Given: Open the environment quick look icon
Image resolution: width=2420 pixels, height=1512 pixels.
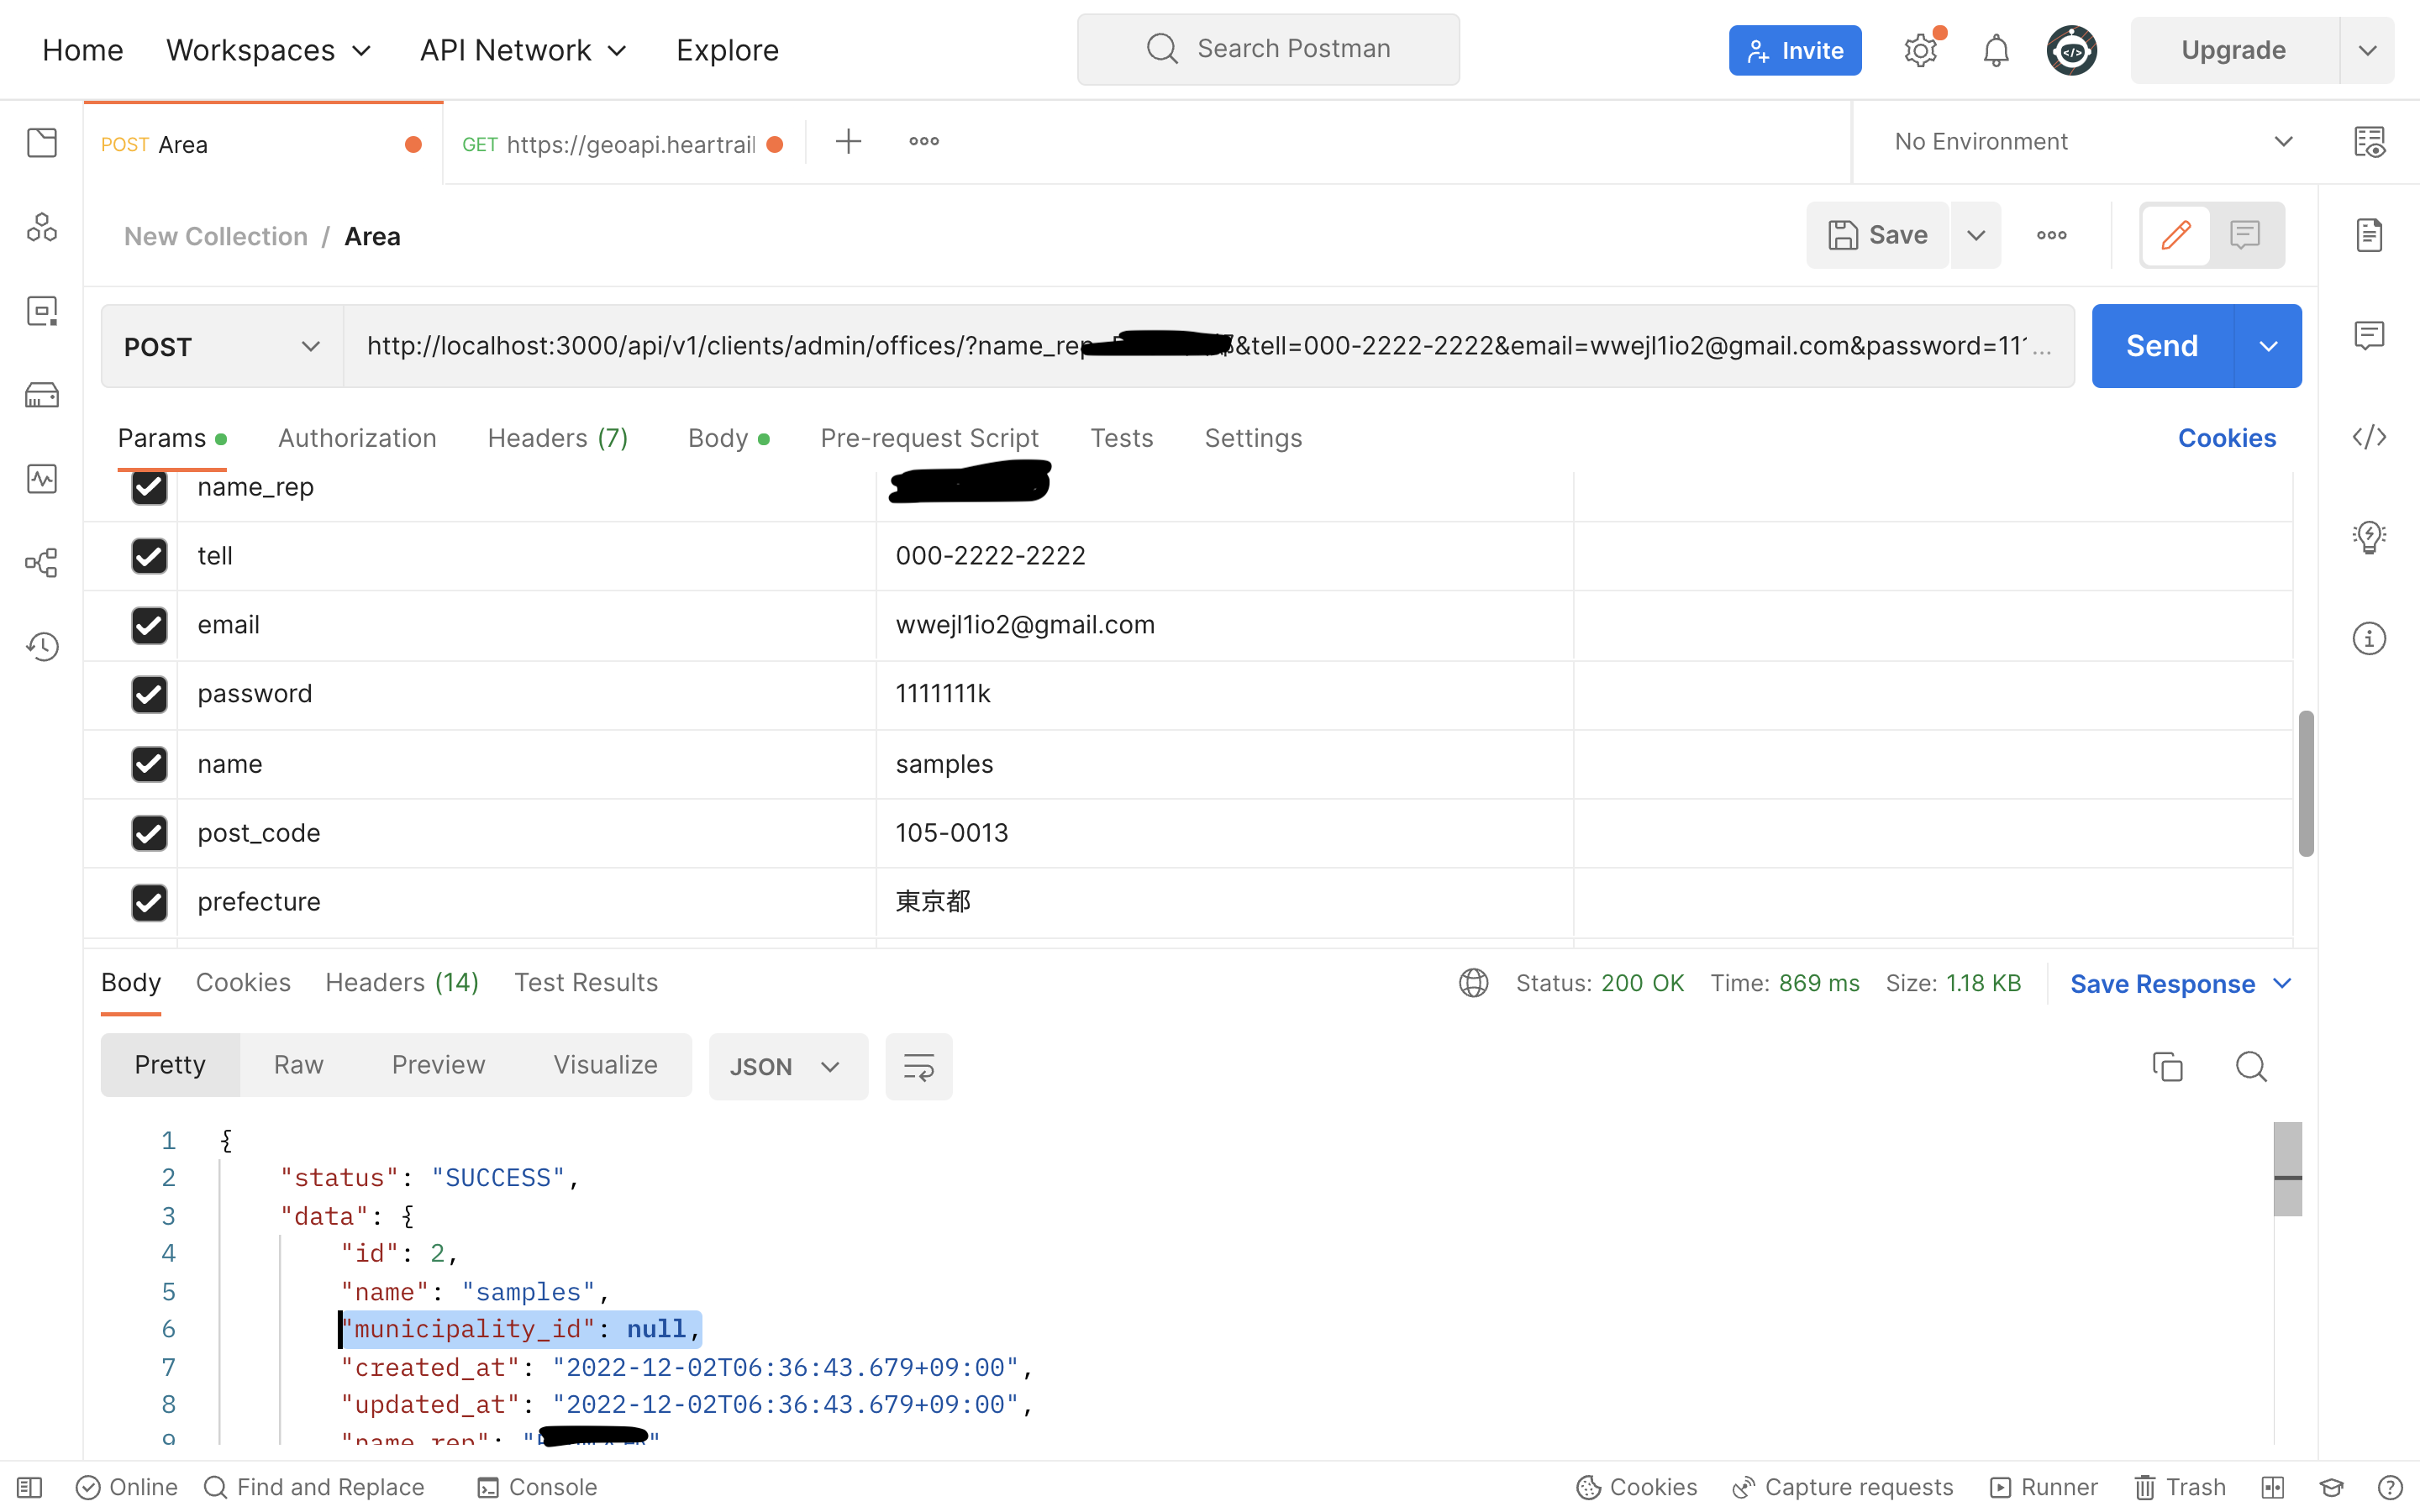Looking at the screenshot, I should pyautogui.click(x=2369, y=142).
